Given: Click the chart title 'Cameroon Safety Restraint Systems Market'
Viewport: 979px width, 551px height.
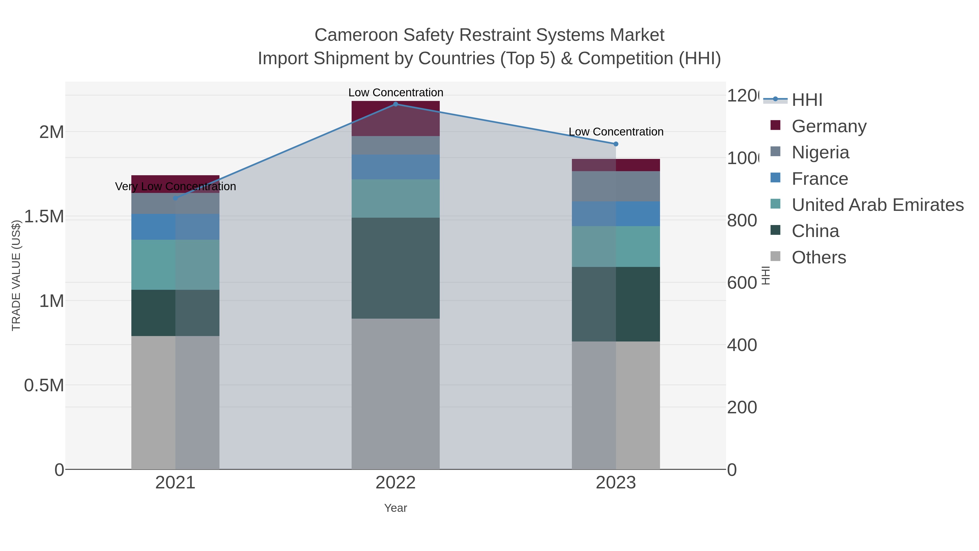Looking at the screenshot, I should 489,35.
